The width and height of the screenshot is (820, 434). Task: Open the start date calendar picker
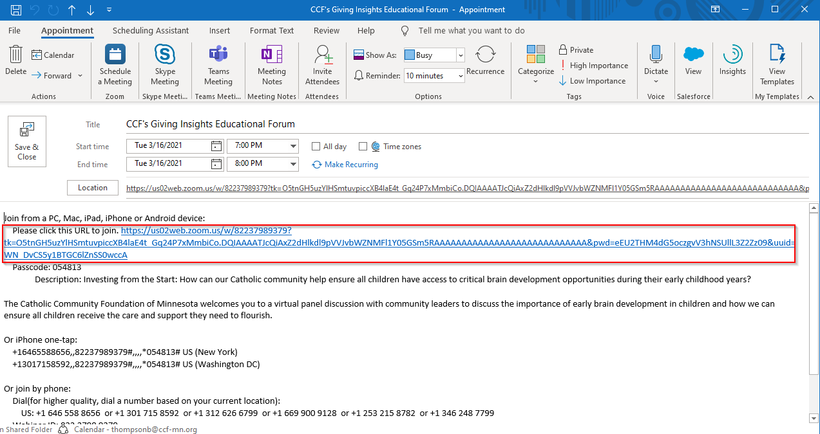tap(216, 146)
